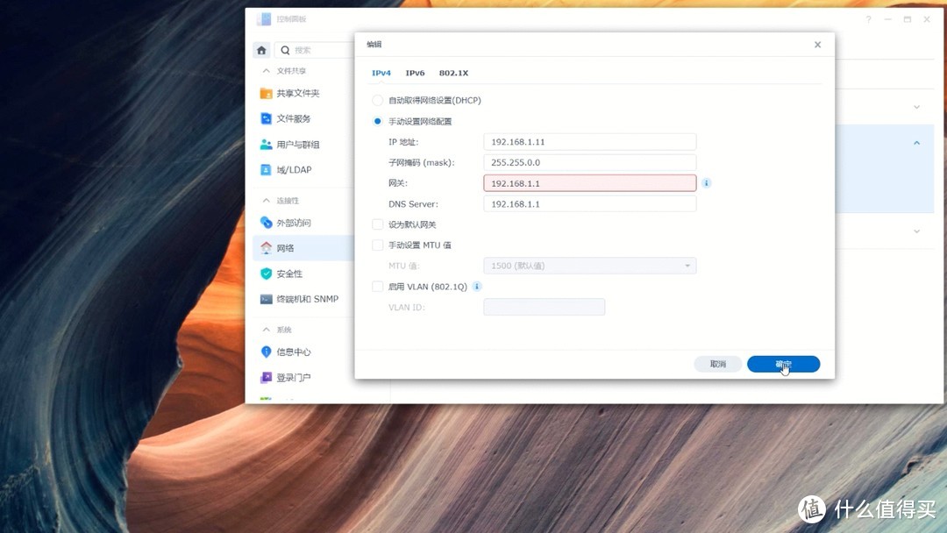Click the 手动设置 MTU 值 label text
The width and height of the screenshot is (947, 533).
click(x=420, y=245)
